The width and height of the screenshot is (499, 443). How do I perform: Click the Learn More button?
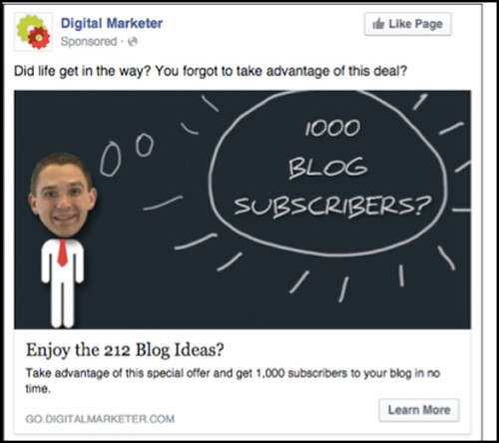[x=419, y=410]
